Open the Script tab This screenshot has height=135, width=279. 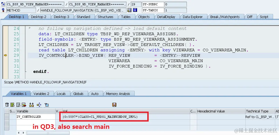pos(264,17)
